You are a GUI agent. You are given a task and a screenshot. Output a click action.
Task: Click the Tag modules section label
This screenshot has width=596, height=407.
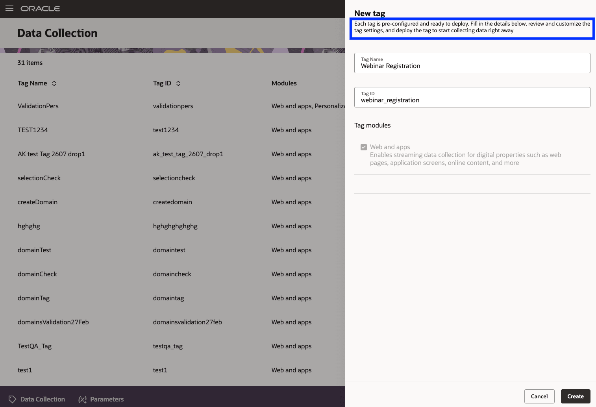tap(372, 125)
